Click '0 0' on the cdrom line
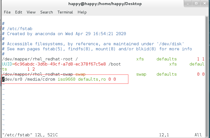 point(112,79)
